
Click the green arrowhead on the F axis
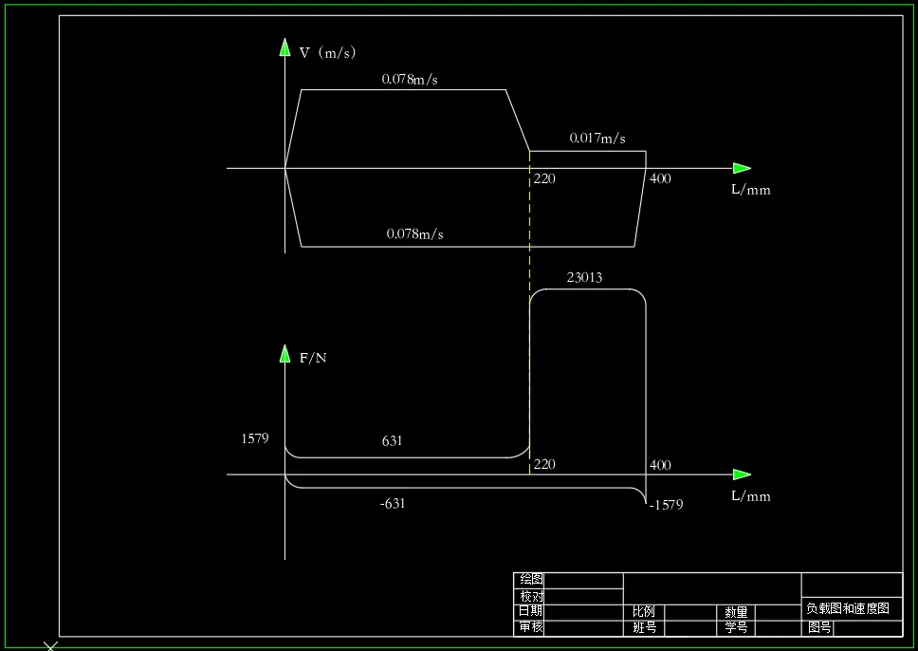[285, 353]
